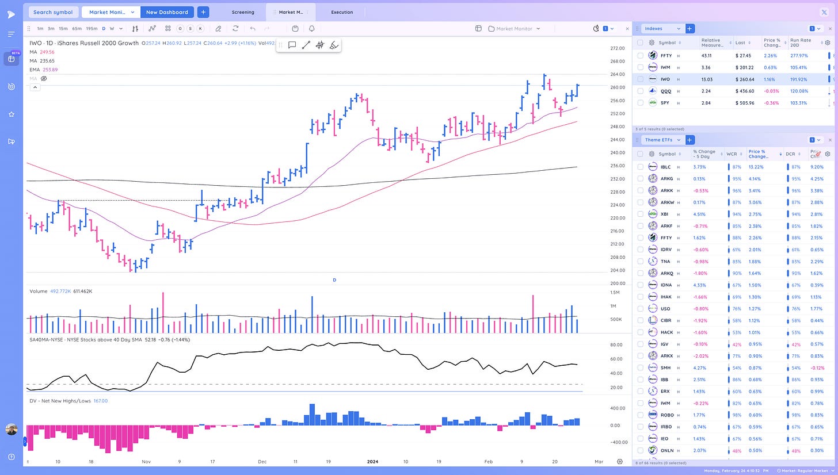Screen dimensions: 838x475
Task: Click the save chart icon
Action: pos(295,28)
